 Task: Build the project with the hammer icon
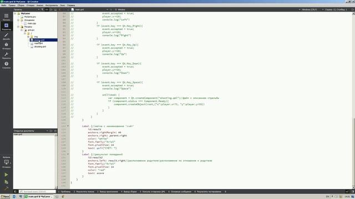[6, 188]
